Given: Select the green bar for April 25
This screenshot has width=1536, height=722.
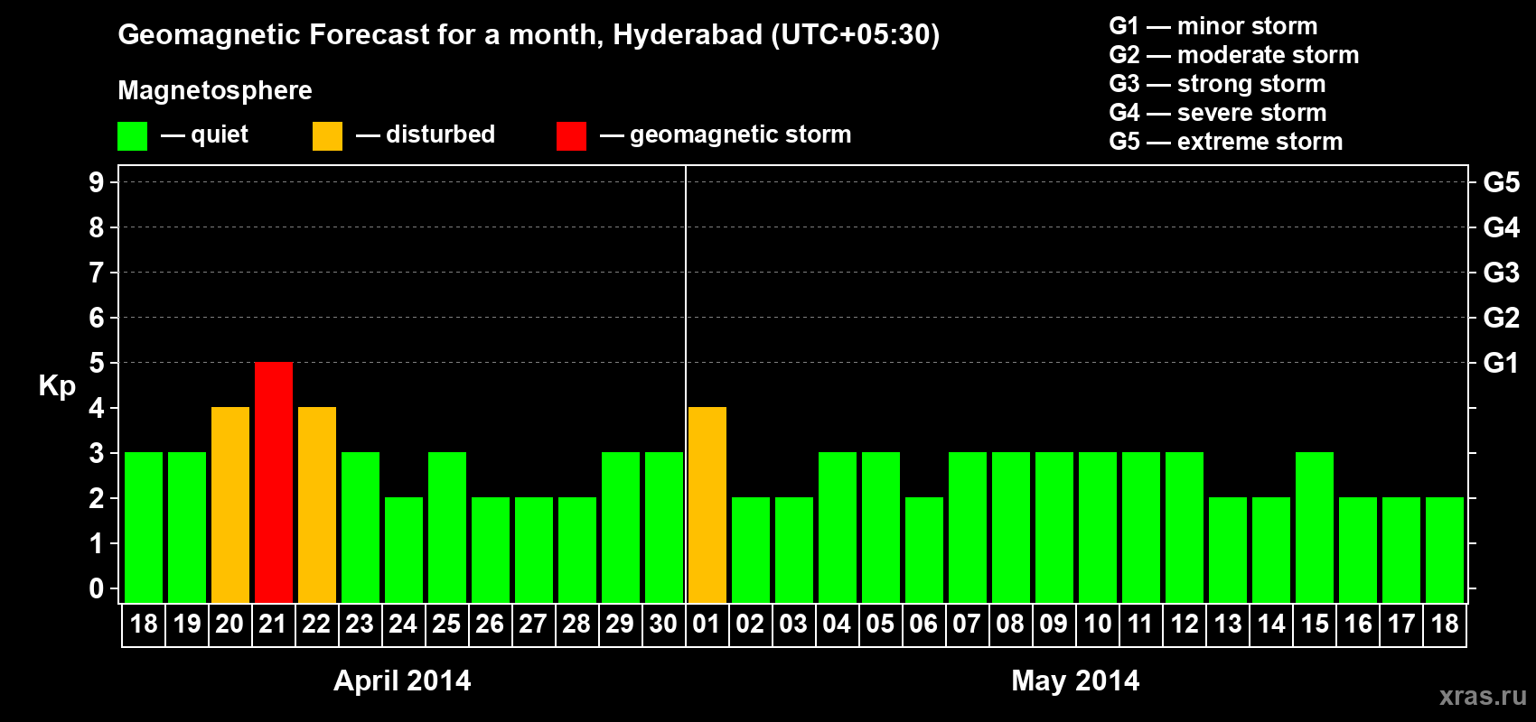Looking at the screenshot, I should tap(447, 527).
